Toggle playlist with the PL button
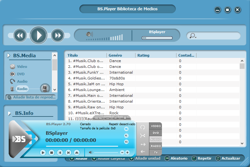The width and height of the screenshot is (250, 167). (126, 136)
